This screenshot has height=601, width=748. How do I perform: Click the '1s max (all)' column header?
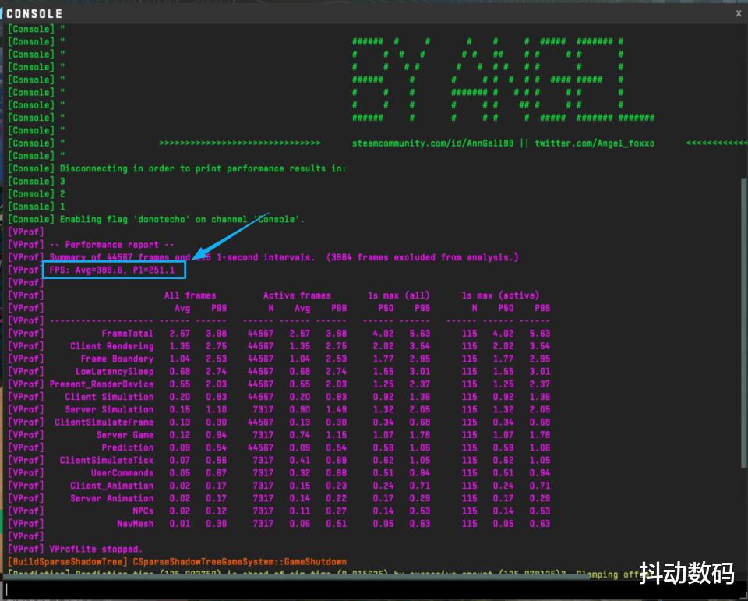point(399,295)
